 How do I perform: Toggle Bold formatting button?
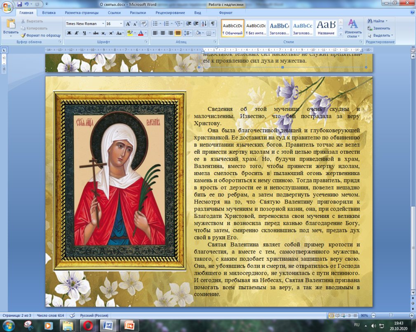coord(69,33)
